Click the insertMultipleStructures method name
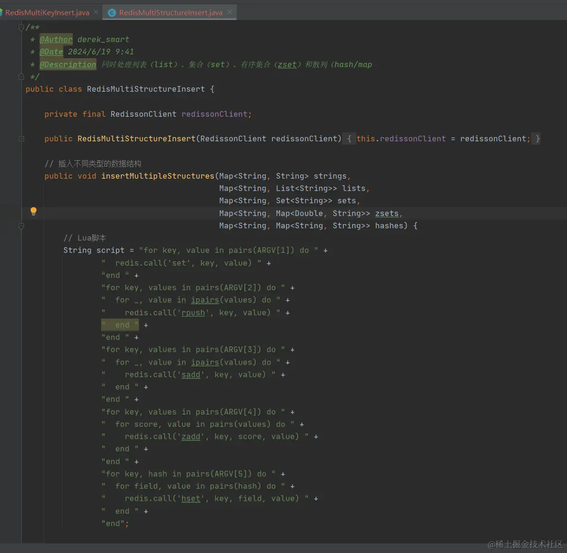 (x=158, y=176)
